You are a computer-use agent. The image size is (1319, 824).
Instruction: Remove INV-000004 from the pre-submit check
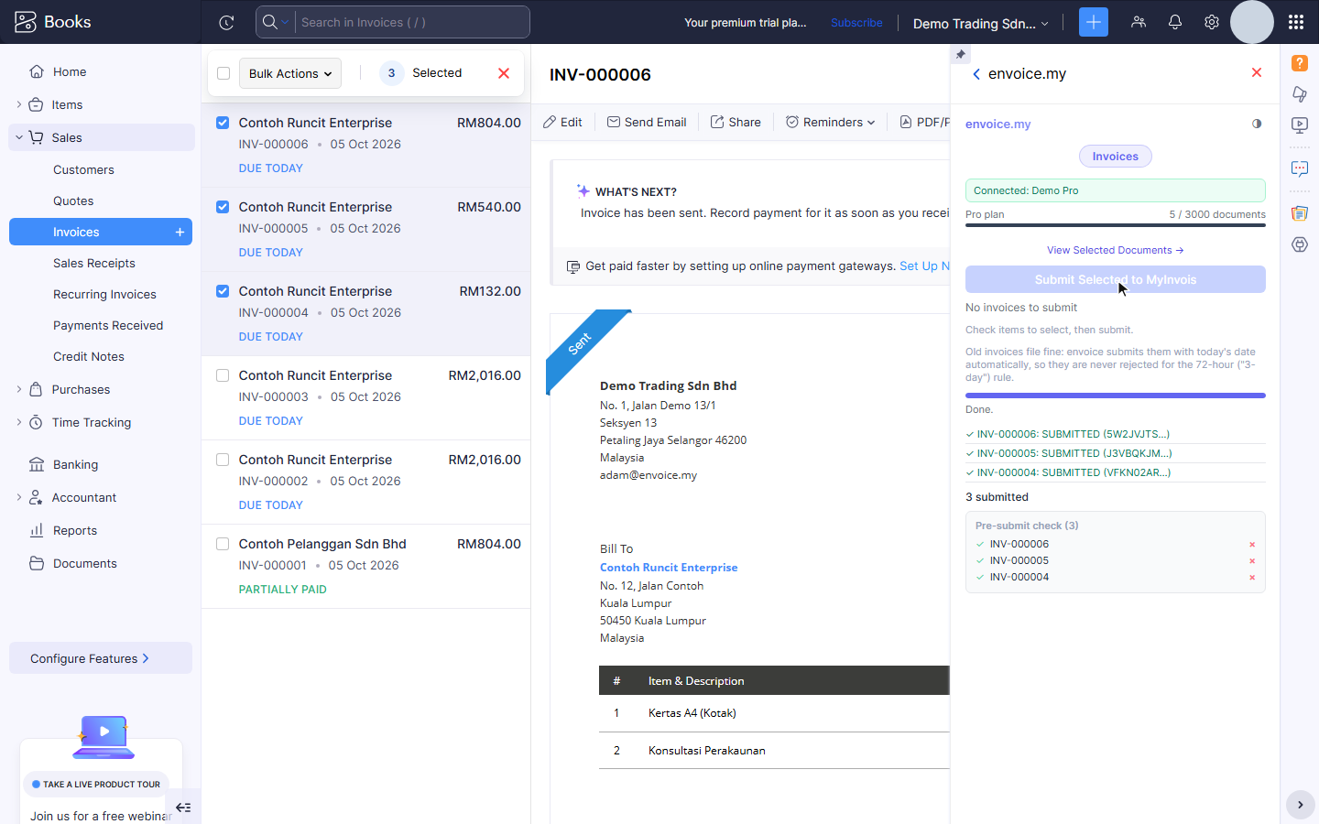1252,578
